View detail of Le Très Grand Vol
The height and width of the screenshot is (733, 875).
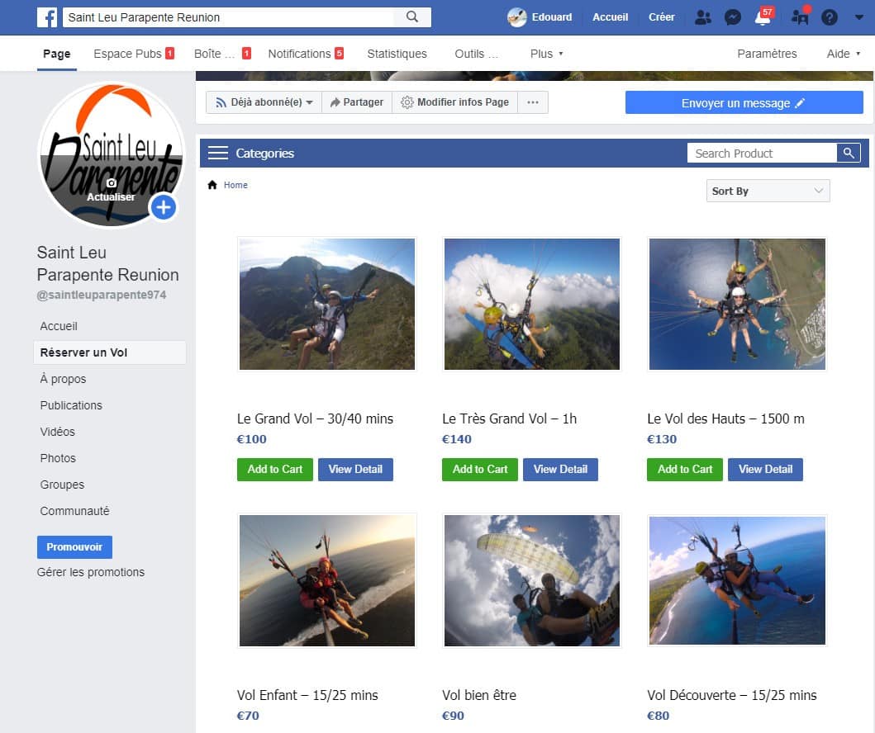pyautogui.click(x=560, y=469)
